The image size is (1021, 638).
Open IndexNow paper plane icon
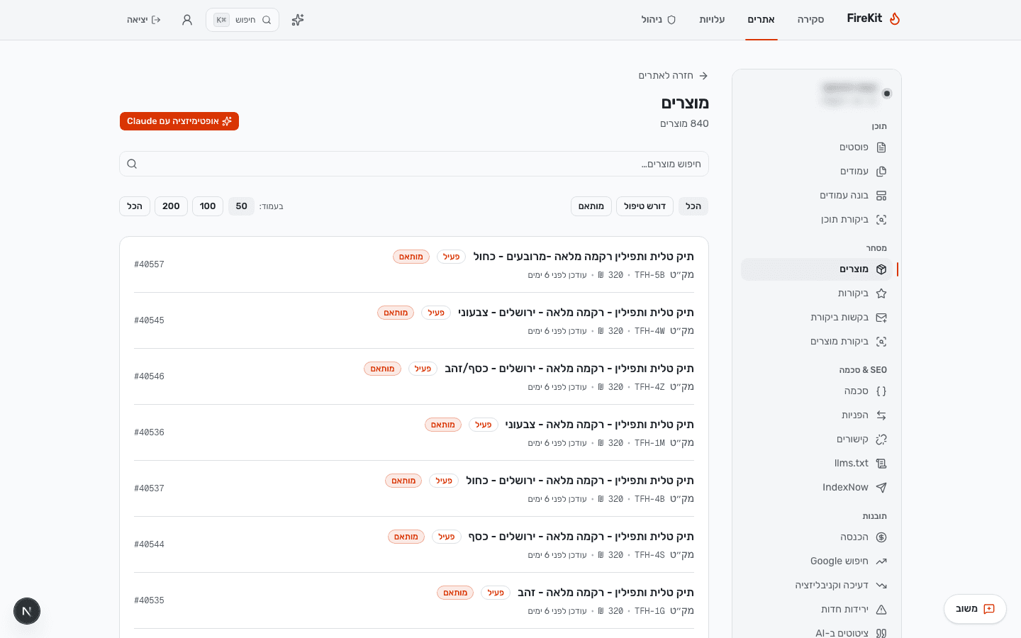pyautogui.click(x=881, y=488)
